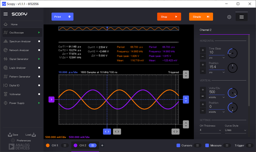Open the Network Analyzer instrument
Viewport: 256px width, 152px height.
23,50
